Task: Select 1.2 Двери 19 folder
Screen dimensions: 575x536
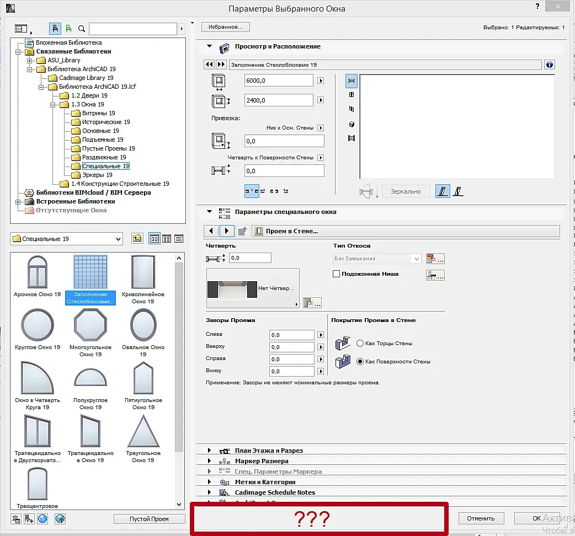Action: 89,95
